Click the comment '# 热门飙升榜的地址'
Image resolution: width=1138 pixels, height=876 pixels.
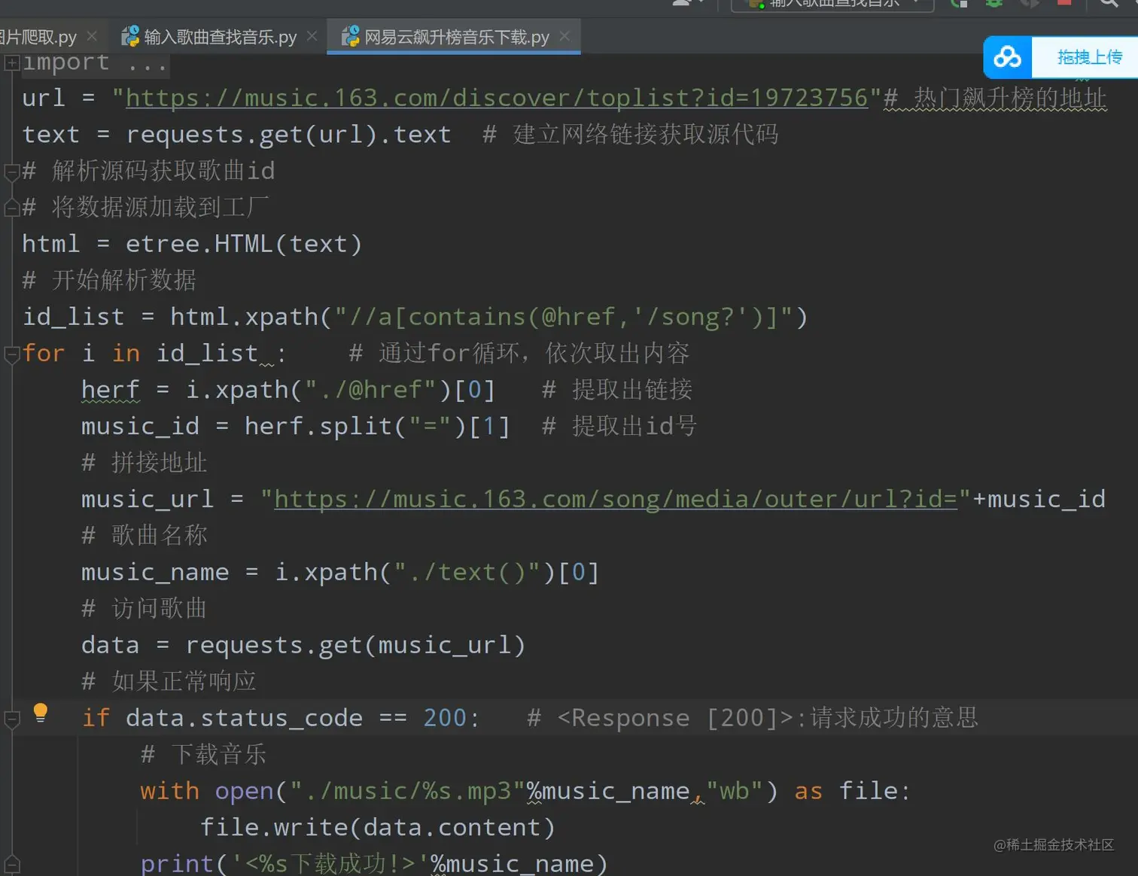(x=995, y=98)
